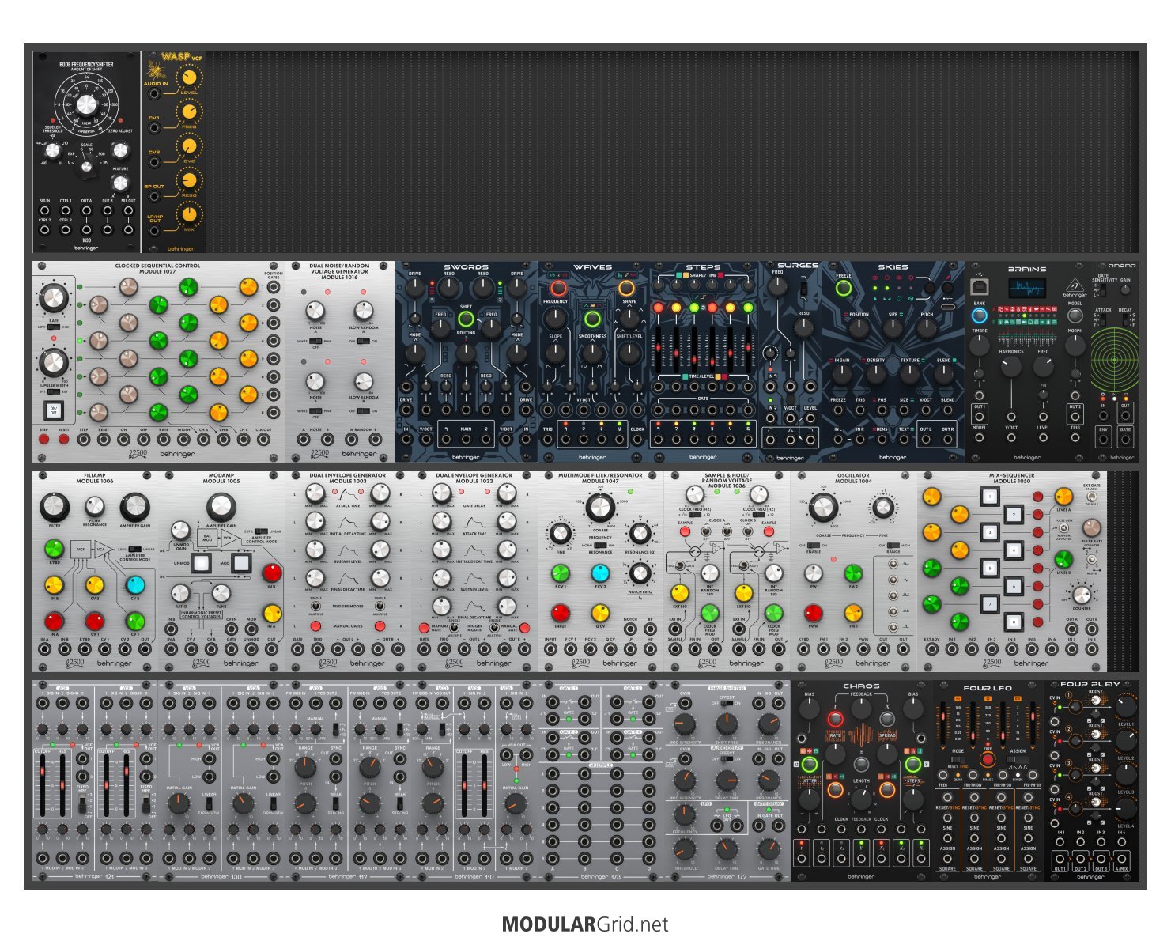The width and height of the screenshot is (1171, 941).
Task: Click the red t button on Chaos
Action: (x=835, y=719)
